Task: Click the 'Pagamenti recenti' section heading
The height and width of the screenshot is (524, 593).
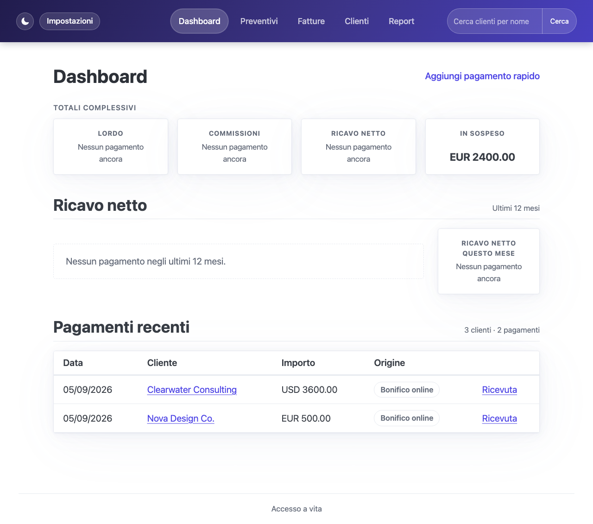Action: tap(121, 327)
